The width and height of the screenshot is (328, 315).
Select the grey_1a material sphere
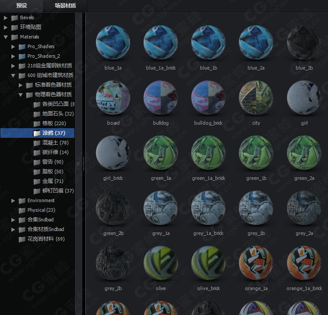(161, 208)
